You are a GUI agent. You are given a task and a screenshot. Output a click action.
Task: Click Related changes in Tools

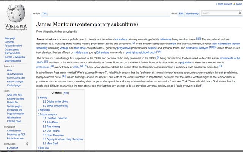click(x=16, y=99)
